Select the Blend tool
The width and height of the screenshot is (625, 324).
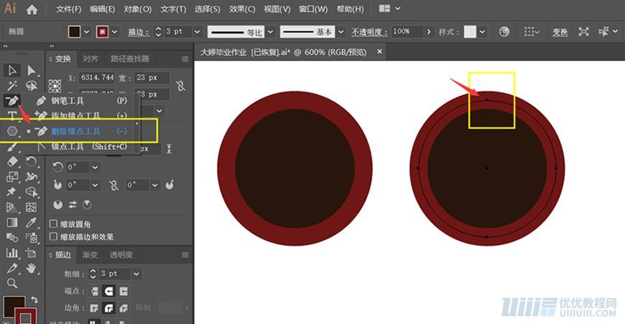click(x=12, y=237)
